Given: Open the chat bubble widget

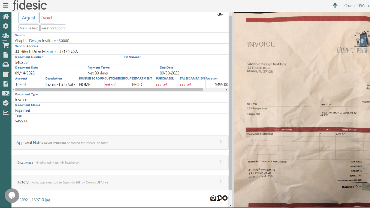Looking at the screenshot, I should [12, 196].
